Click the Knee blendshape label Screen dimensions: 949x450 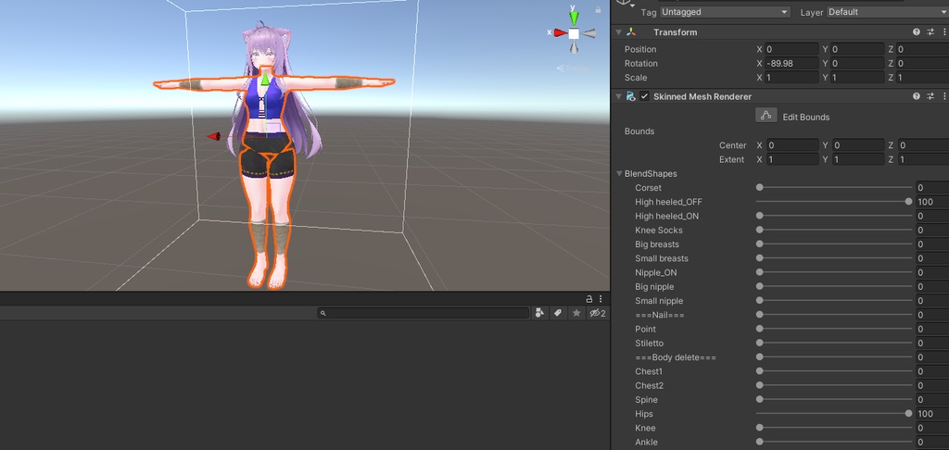[x=645, y=428]
